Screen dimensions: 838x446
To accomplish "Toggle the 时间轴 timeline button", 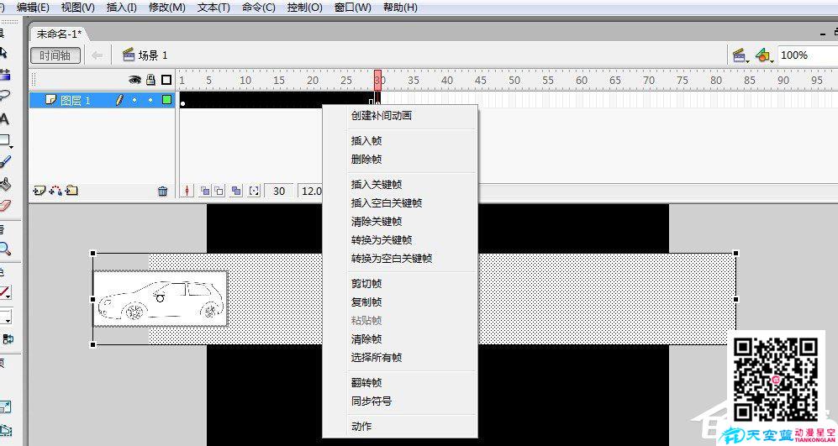I will [55, 55].
